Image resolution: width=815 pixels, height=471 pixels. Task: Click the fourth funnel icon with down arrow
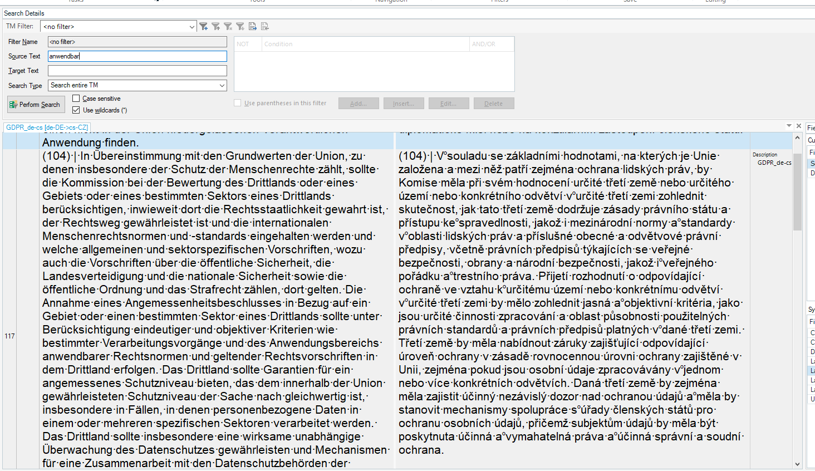point(240,26)
